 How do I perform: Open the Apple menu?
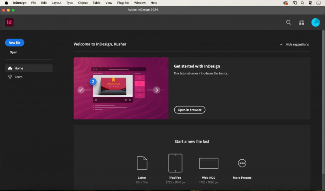tap(6, 3)
